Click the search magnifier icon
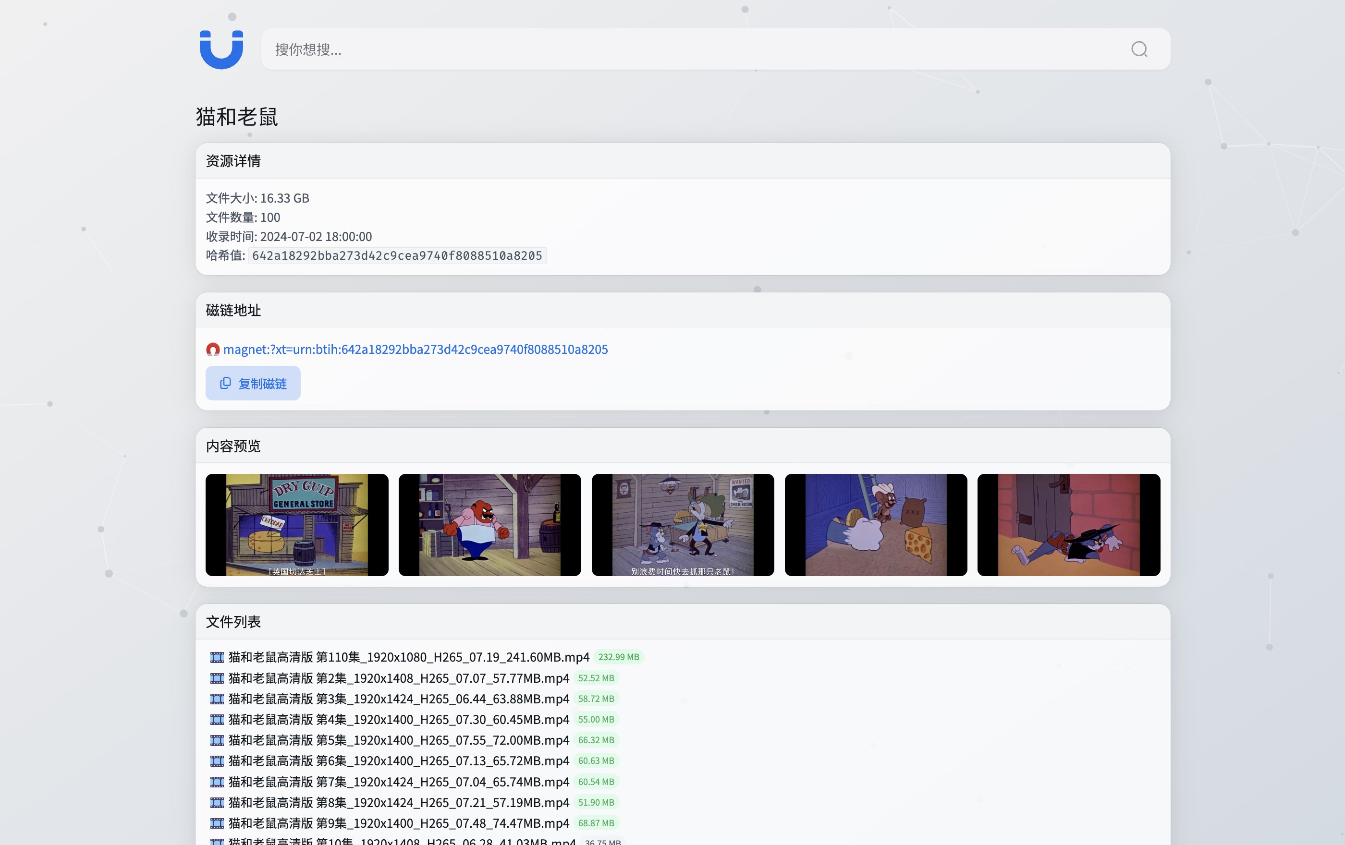1345x845 pixels. coord(1139,49)
